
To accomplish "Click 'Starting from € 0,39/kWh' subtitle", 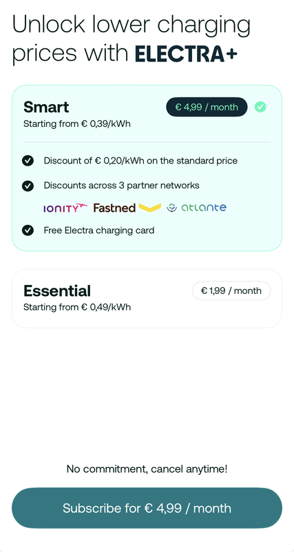I will click(x=77, y=124).
